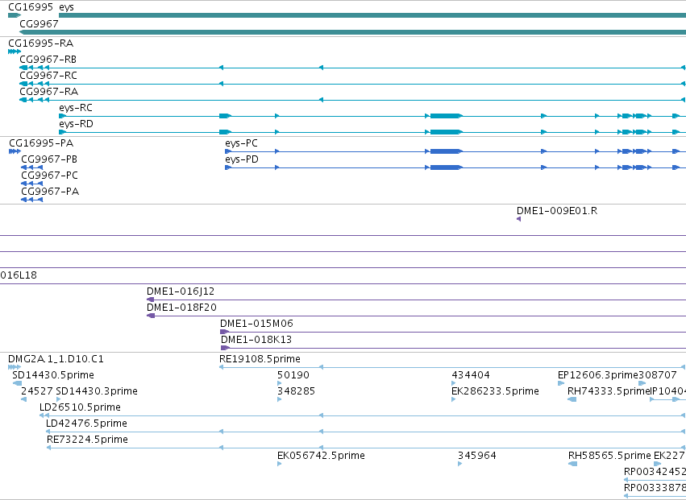Image resolution: width=686 pixels, height=500 pixels.
Task: Select the RH58565.5prime EST label
Action: tap(610, 457)
